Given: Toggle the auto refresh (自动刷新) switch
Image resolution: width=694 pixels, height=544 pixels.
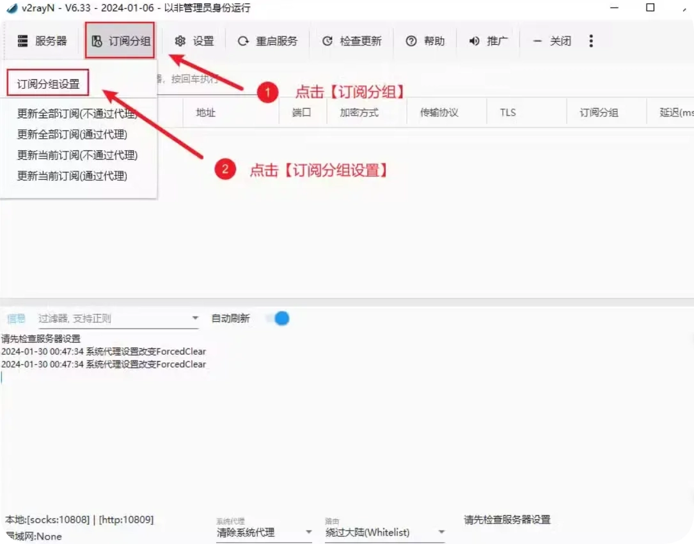Looking at the screenshot, I should click(x=278, y=318).
